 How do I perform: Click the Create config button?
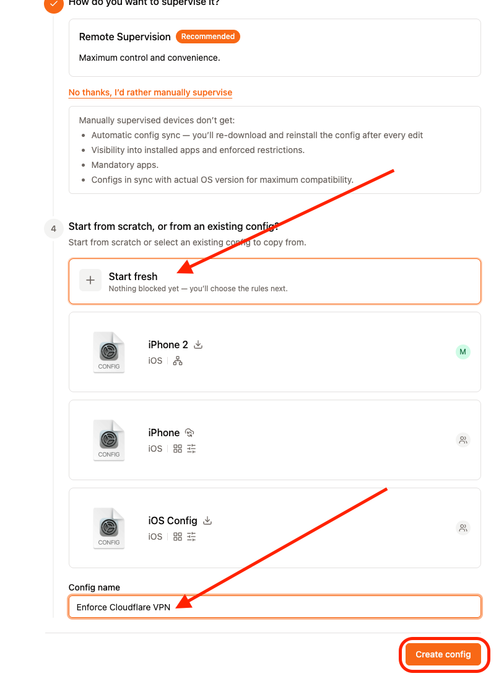(x=443, y=654)
